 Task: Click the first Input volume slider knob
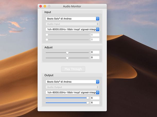(x=47, y=35)
